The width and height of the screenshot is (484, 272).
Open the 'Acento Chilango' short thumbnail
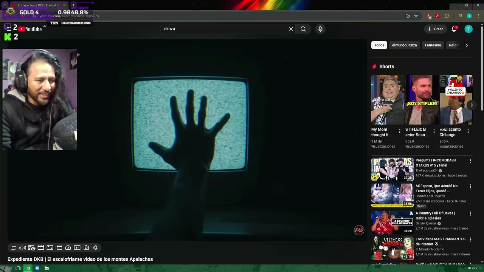tap(456, 100)
